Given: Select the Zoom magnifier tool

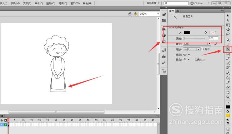Looking at the screenshot, I should [x=228, y=97].
